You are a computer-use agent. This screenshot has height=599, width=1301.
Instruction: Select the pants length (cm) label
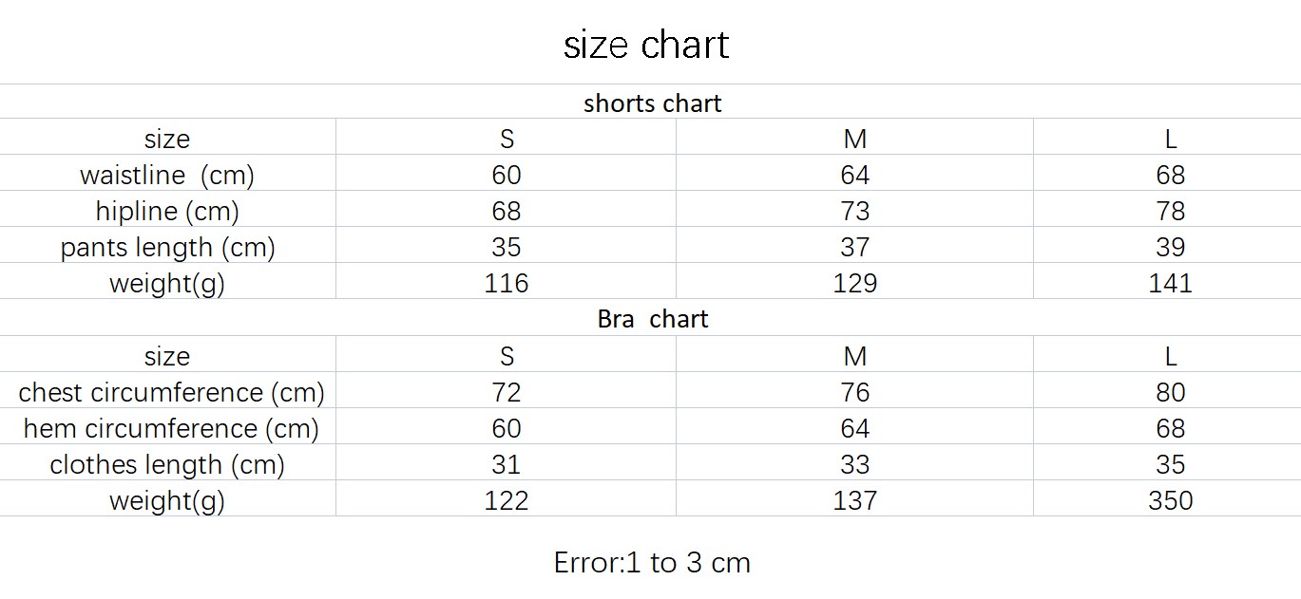[x=167, y=248]
